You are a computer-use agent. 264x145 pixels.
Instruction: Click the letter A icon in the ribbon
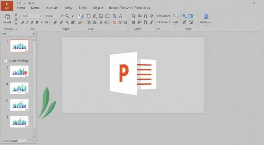point(120,16)
